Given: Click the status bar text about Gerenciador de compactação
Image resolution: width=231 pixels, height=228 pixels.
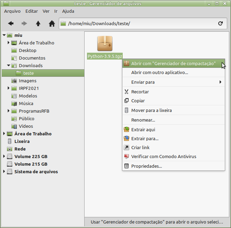Looking at the screenshot, I should pyautogui.click(x=157, y=222).
